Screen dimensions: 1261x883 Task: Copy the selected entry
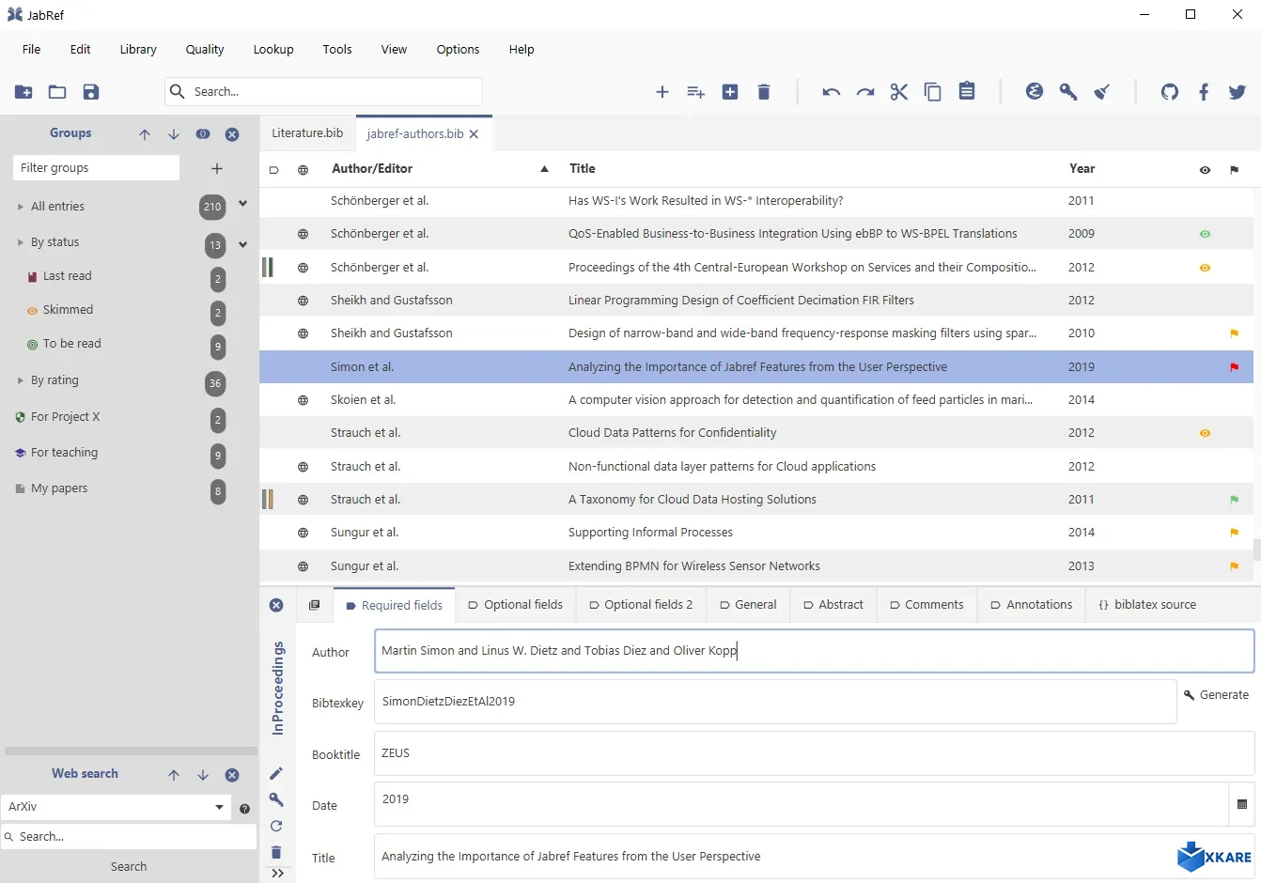coord(933,92)
